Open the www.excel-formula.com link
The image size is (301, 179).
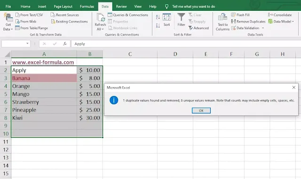(x=43, y=62)
